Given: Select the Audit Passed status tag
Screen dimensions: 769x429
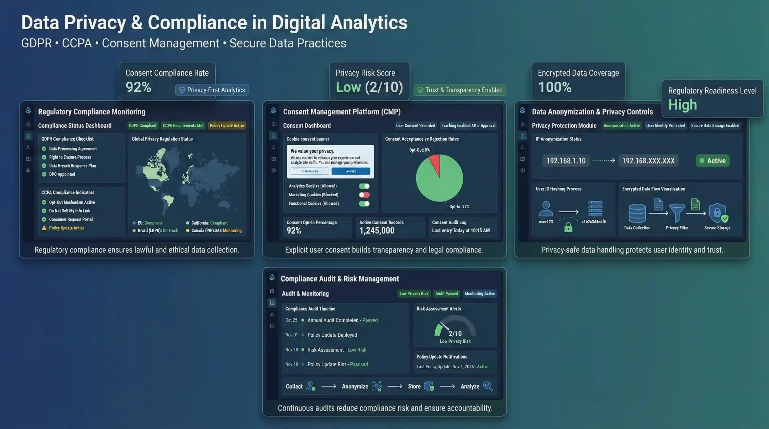Looking at the screenshot, I should [x=446, y=294].
